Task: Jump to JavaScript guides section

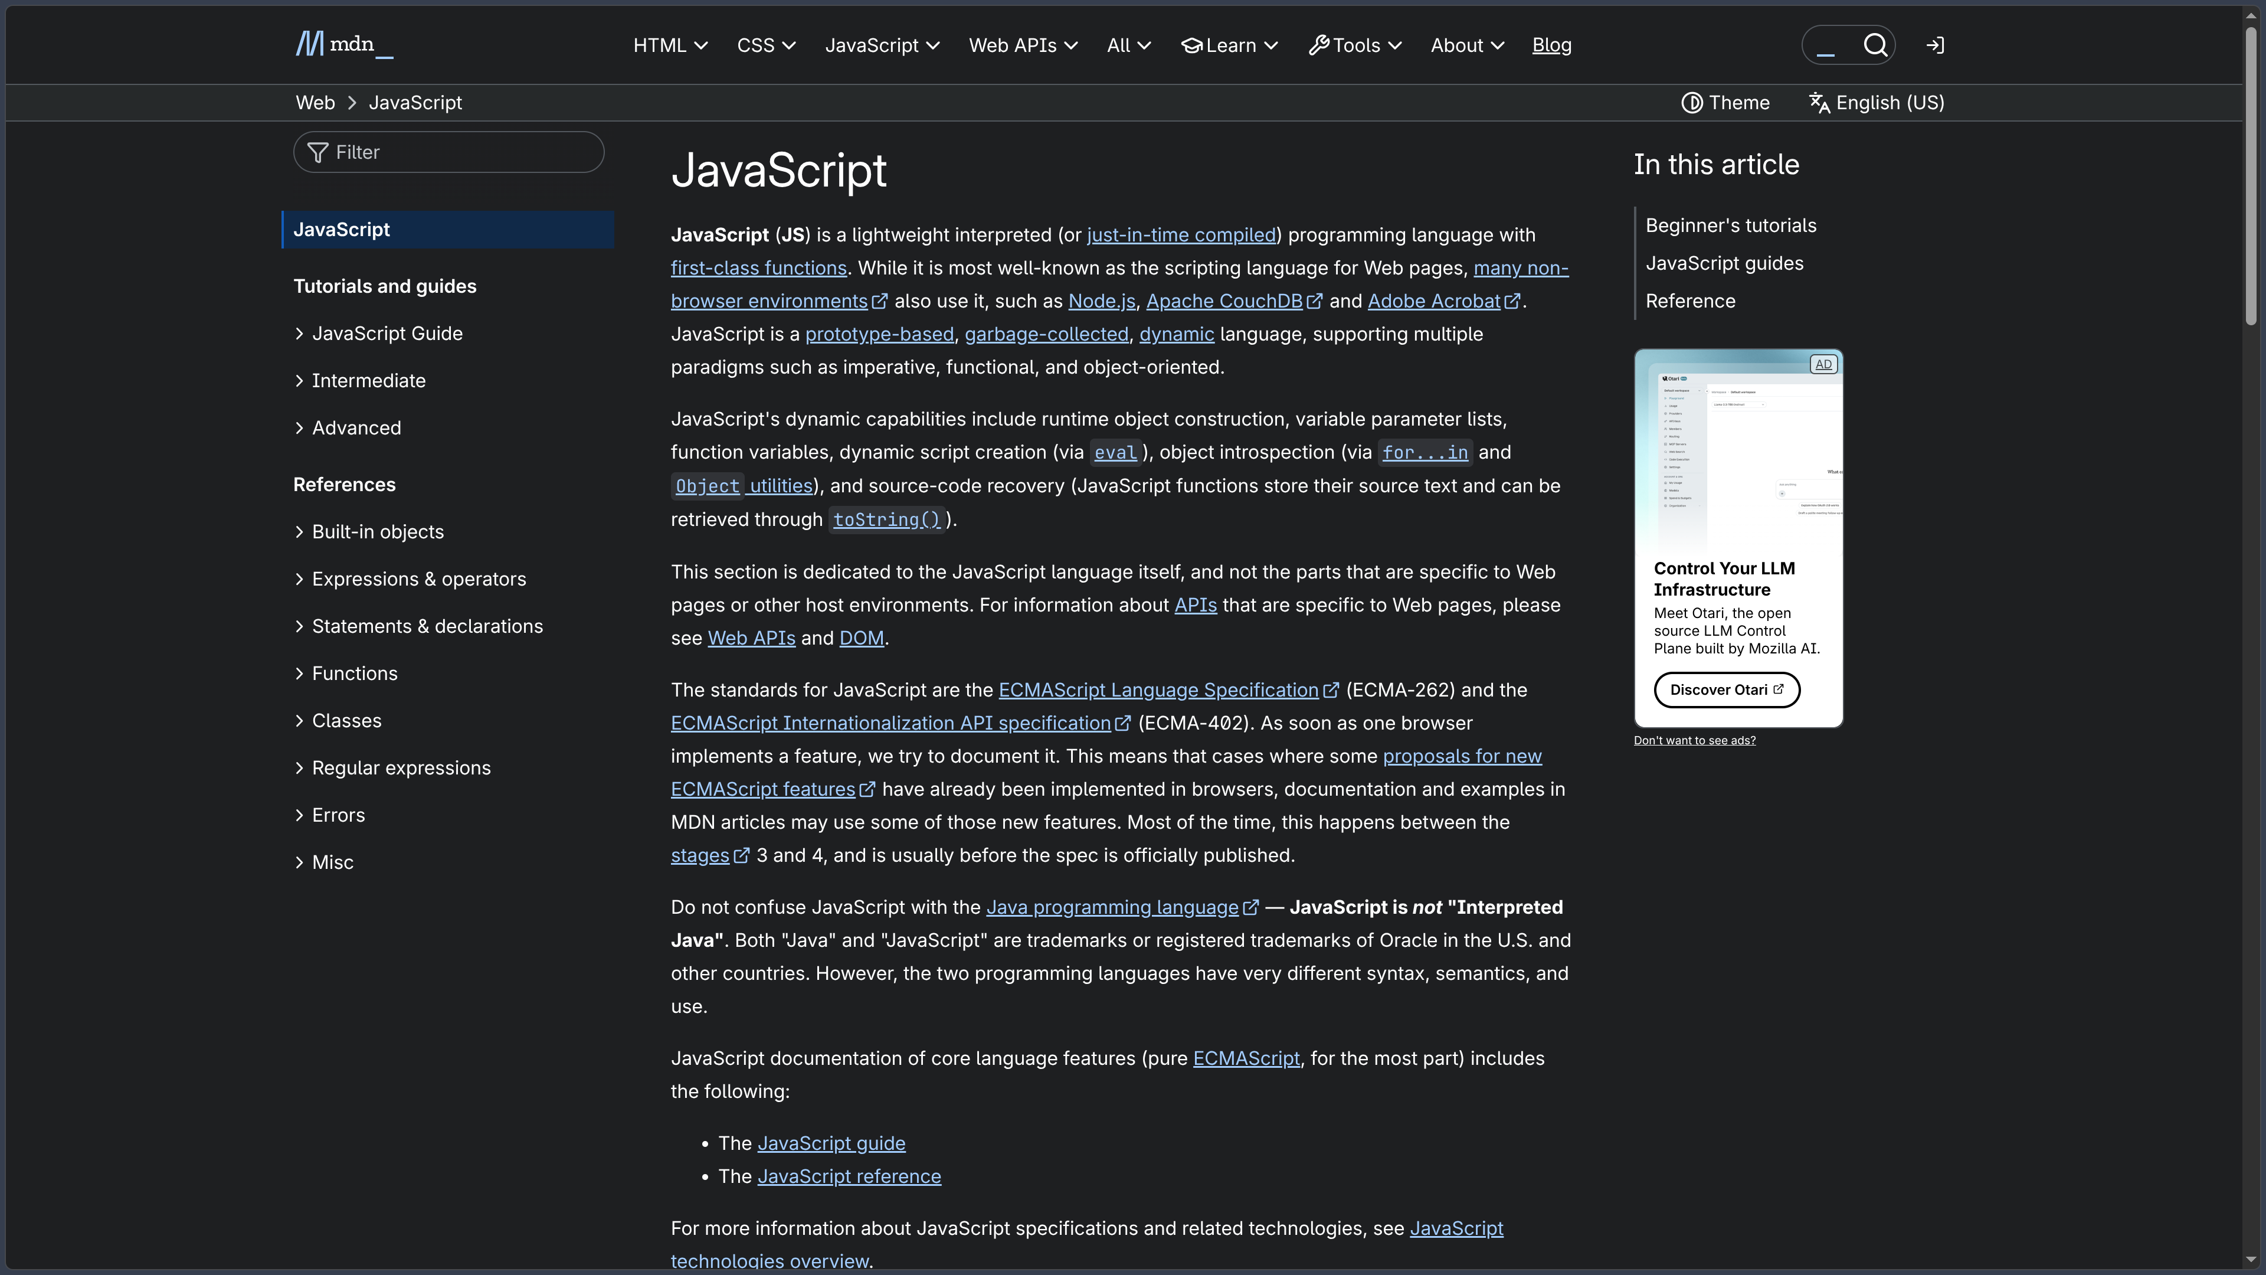Action: pyautogui.click(x=1724, y=264)
